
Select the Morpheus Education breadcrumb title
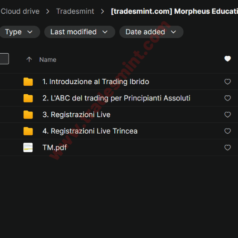pyautogui.click(x=174, y=11)
